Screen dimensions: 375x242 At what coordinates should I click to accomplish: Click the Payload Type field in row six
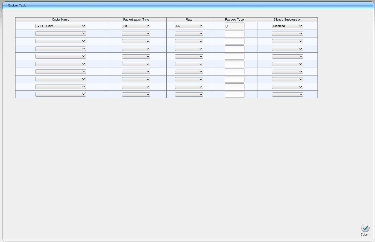tap(235, 64)
